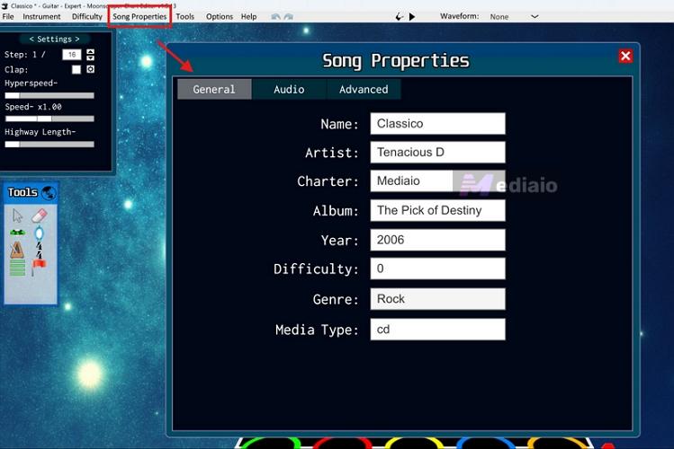Adjust the Highway Length slider
674x449 pixels.
(x=49, y=144)
